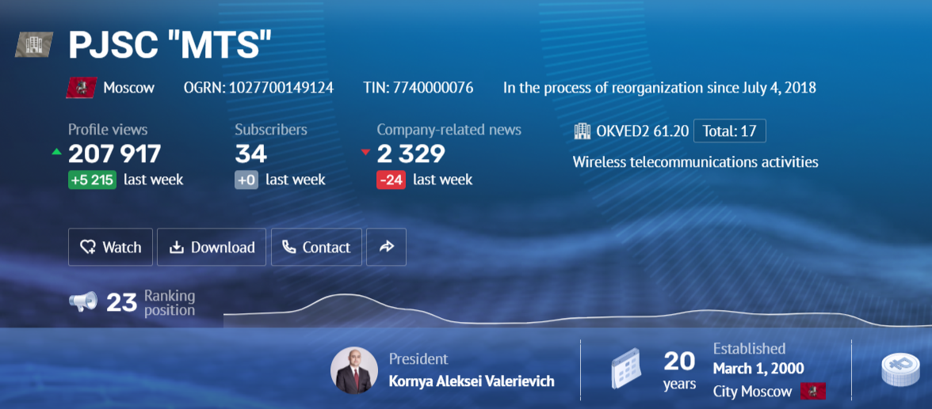Click the Download button
The width and height of the screenshot is (932, 409).
click(212, 247)
